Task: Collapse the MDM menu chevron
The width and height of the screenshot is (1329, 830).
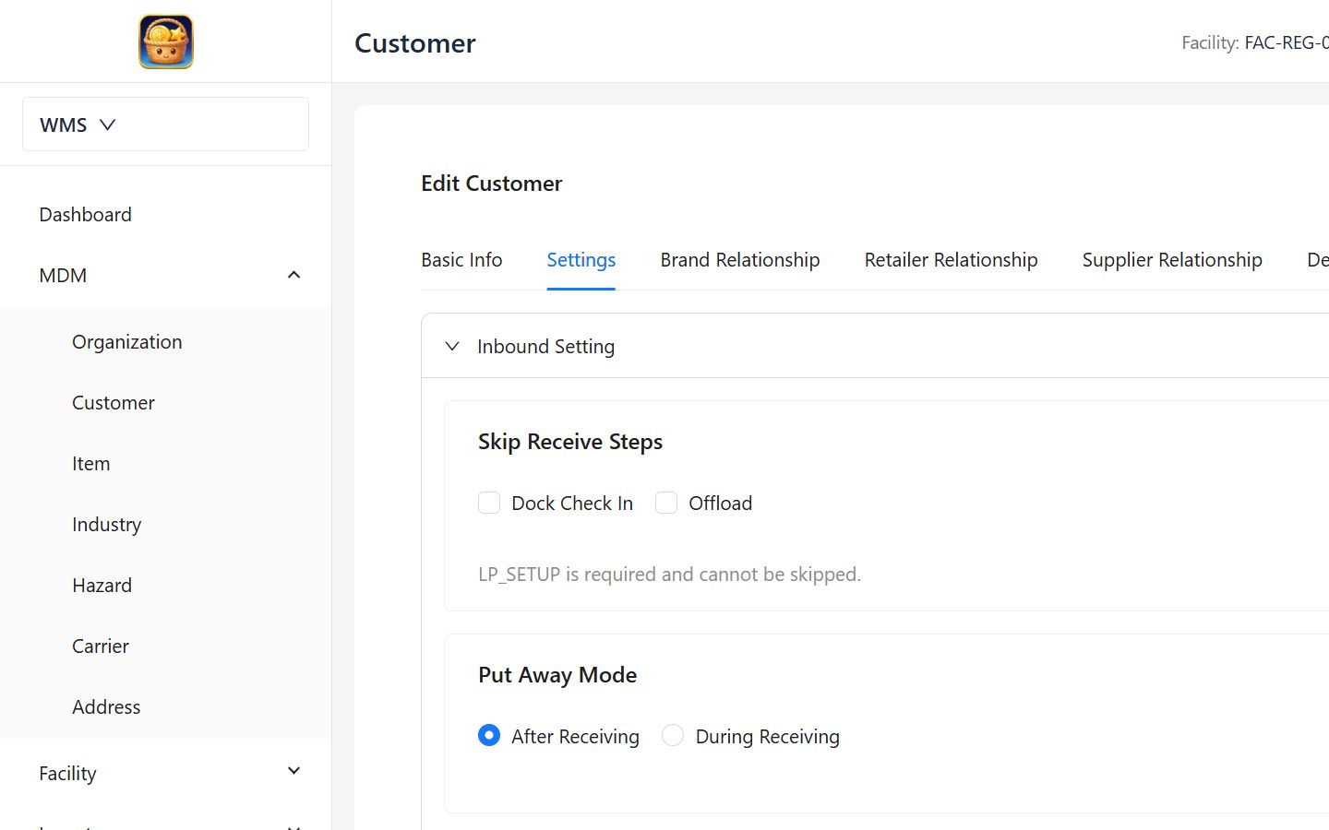Action: pos(293,275)
